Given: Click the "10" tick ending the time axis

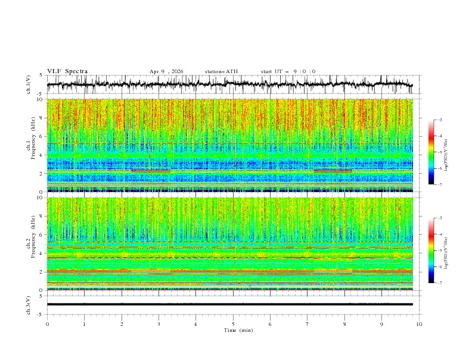Looking at the screenshot, I should [419, 324].
